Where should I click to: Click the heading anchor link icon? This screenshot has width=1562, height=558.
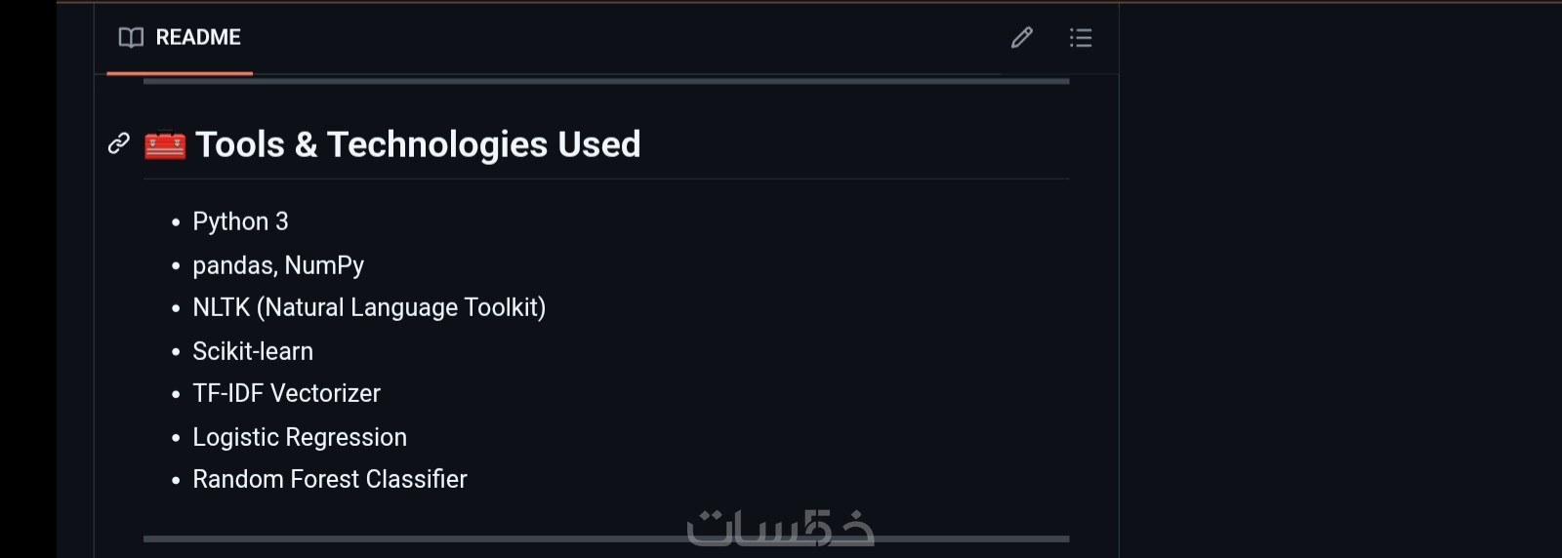pos(119,144)
